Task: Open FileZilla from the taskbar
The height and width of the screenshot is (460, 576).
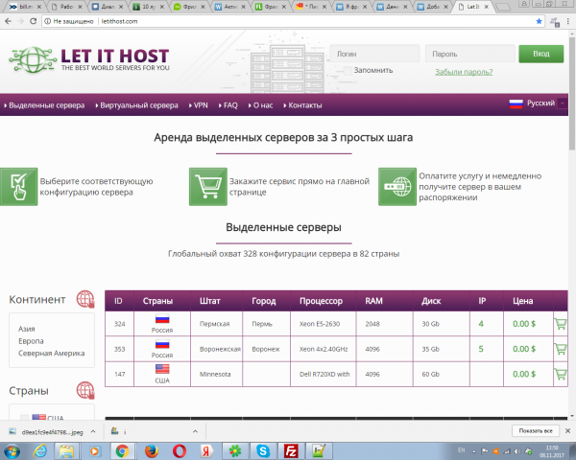Action: pyautogui.click(x=291, y=451)
